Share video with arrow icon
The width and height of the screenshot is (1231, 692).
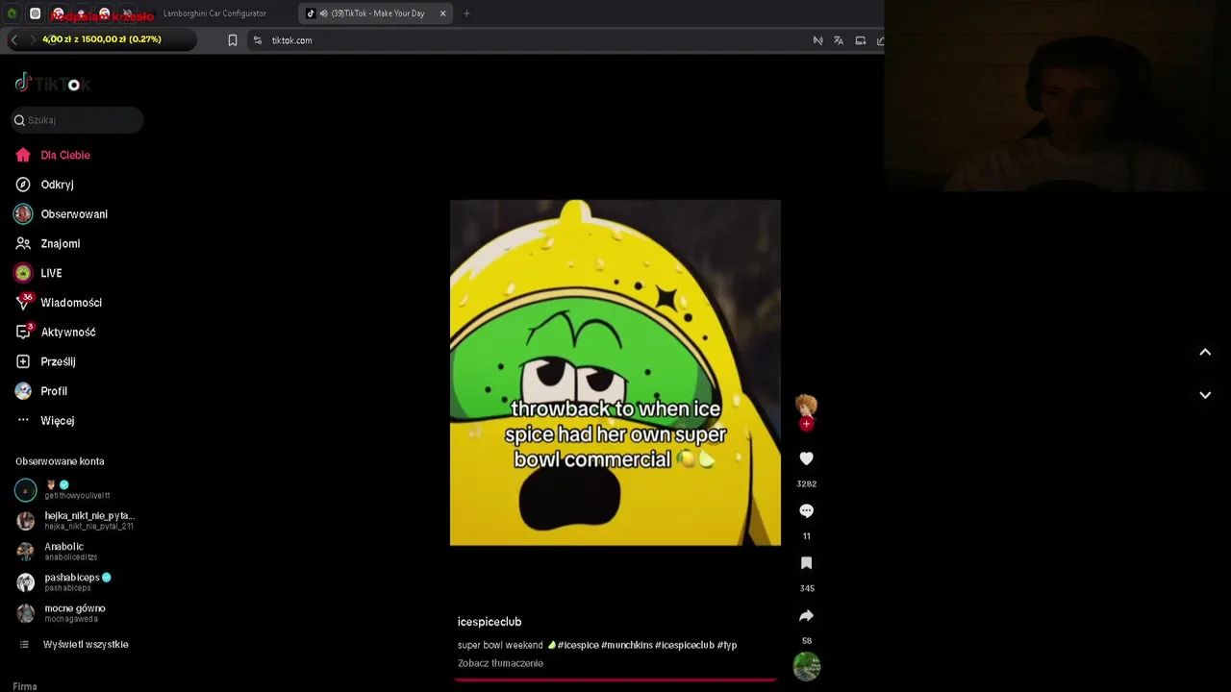click(x=806, y=615)
